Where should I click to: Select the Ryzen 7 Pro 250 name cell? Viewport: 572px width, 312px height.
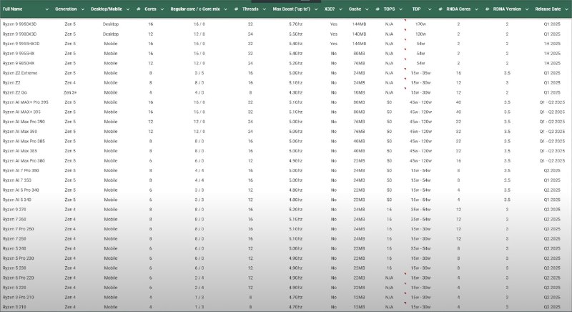pos(19,229)
